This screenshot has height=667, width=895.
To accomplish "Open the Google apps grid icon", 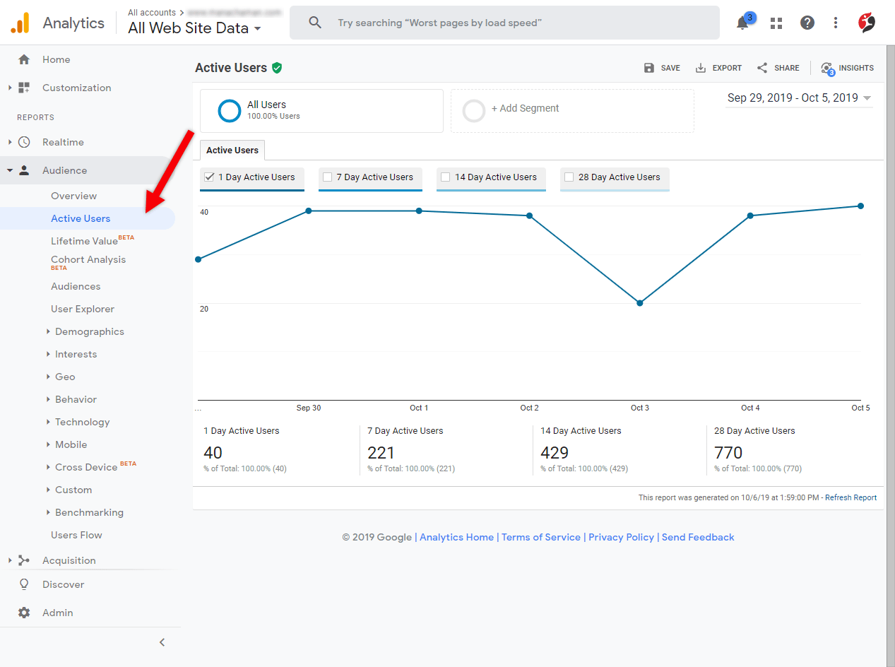I will [x=776, y=23].
